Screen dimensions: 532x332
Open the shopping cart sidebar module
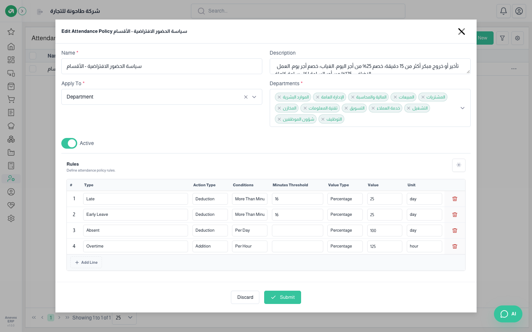pyautogui.click(x=11, y=99)
